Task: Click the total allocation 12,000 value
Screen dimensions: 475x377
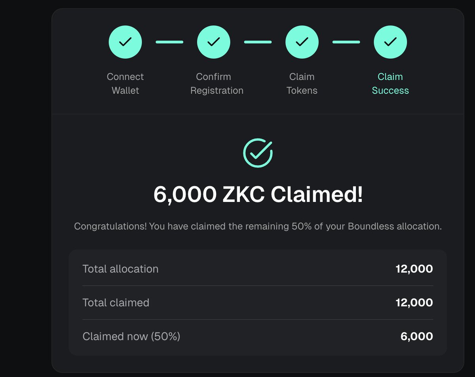Action: [414, 269]
